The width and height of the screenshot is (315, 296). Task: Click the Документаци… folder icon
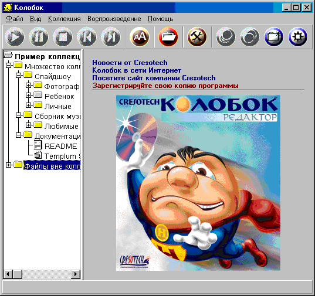[28, 135]
